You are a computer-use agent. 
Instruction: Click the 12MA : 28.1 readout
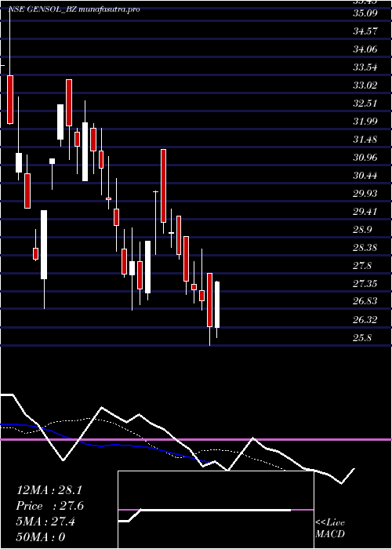click(49, 490)
